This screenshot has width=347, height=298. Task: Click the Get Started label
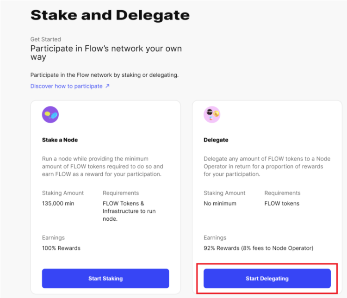tap(46, 39)
